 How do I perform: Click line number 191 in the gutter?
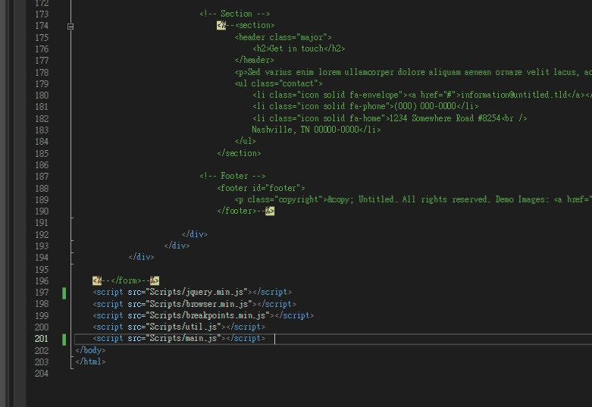(x=42, y=223)
